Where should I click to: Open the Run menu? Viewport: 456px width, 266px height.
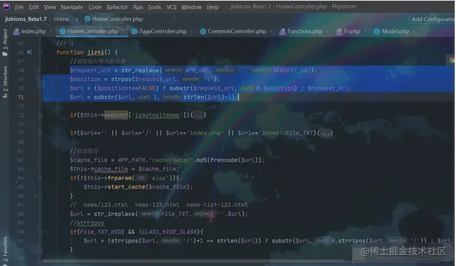pyautogui.click(x=138, y=7)
